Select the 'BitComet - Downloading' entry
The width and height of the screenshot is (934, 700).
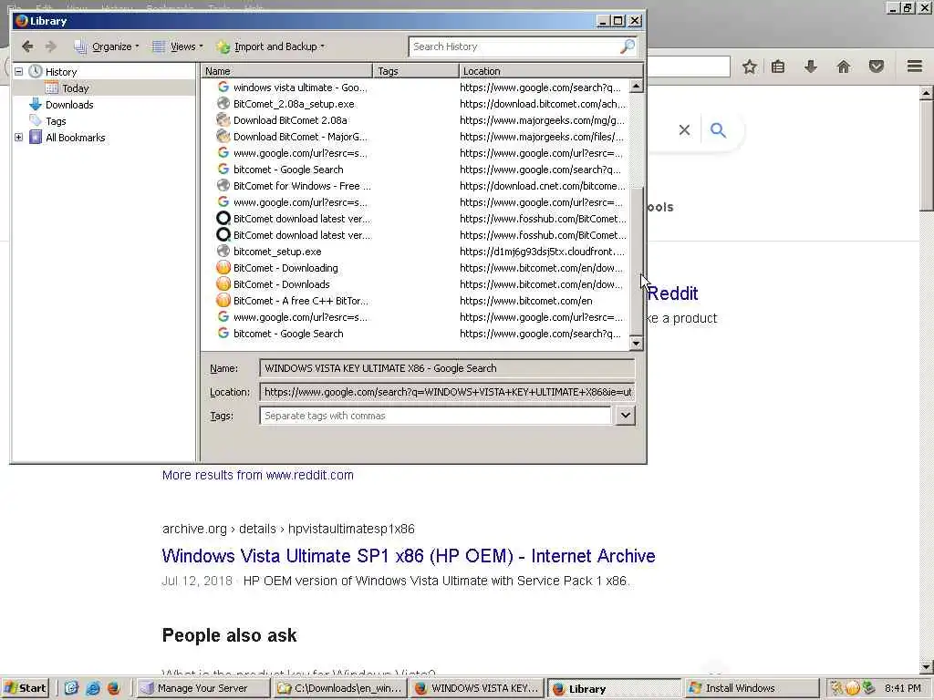click(285, 268)
